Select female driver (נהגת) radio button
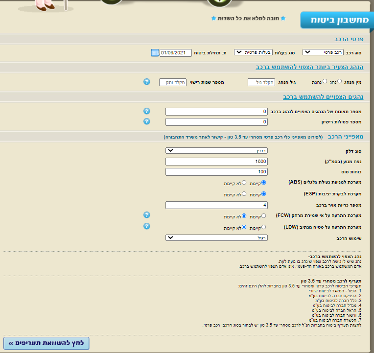The width and height of the screenshot is (374, 353). point(325,81)
